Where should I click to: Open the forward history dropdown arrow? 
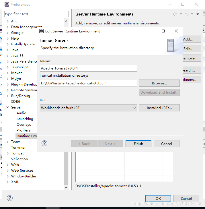tap(192, 14)
